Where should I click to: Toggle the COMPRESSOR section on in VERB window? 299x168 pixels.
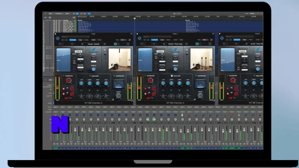pyautogui.click(x=114, y=76)
